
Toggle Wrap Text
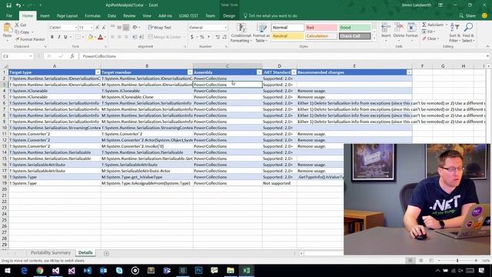tap(160, 28)
